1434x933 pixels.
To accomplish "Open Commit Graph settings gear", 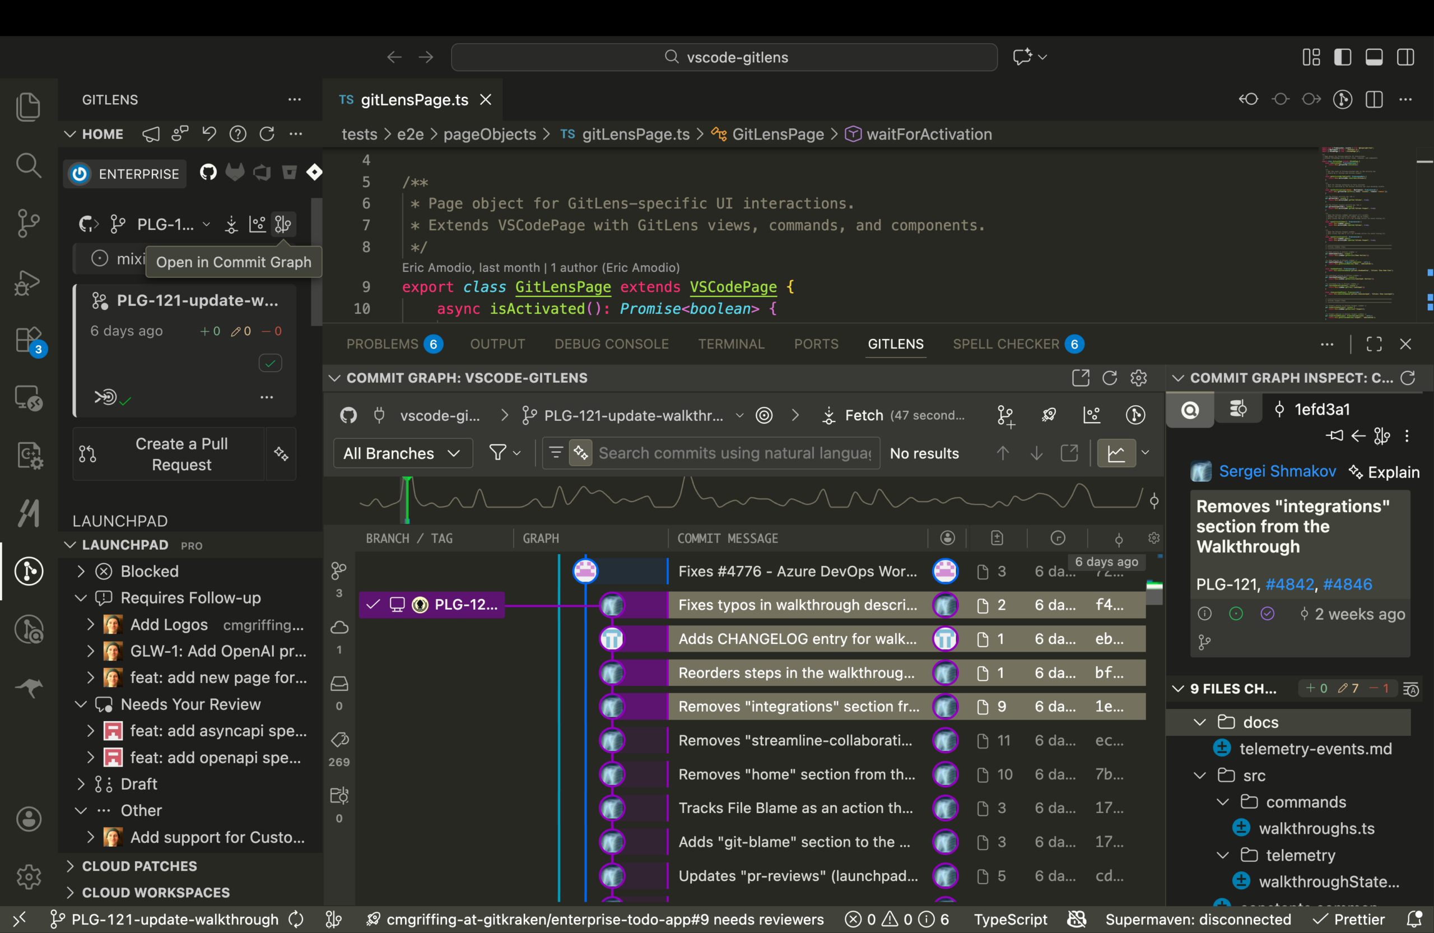I will point(1138,378).
